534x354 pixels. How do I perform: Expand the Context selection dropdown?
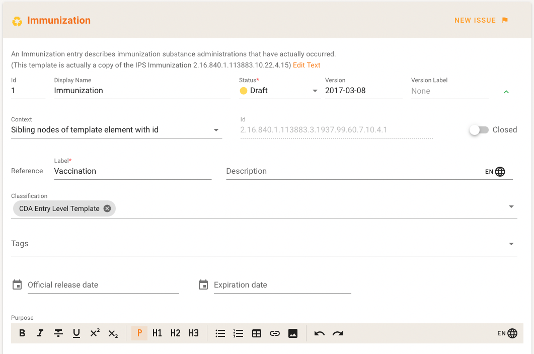tap(216, 130)
